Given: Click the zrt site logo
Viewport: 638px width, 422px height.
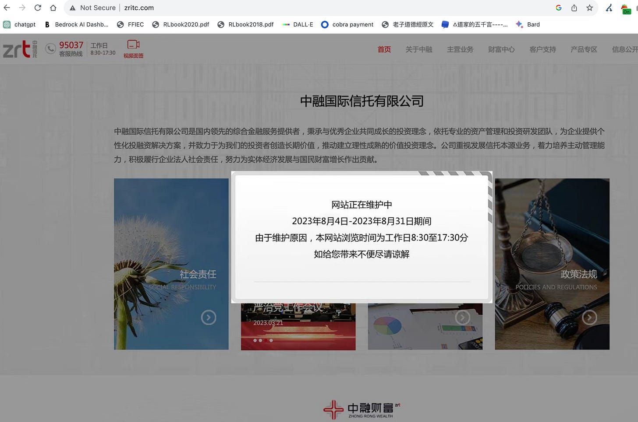Looking at the screenshot, I should pos(20,49).
